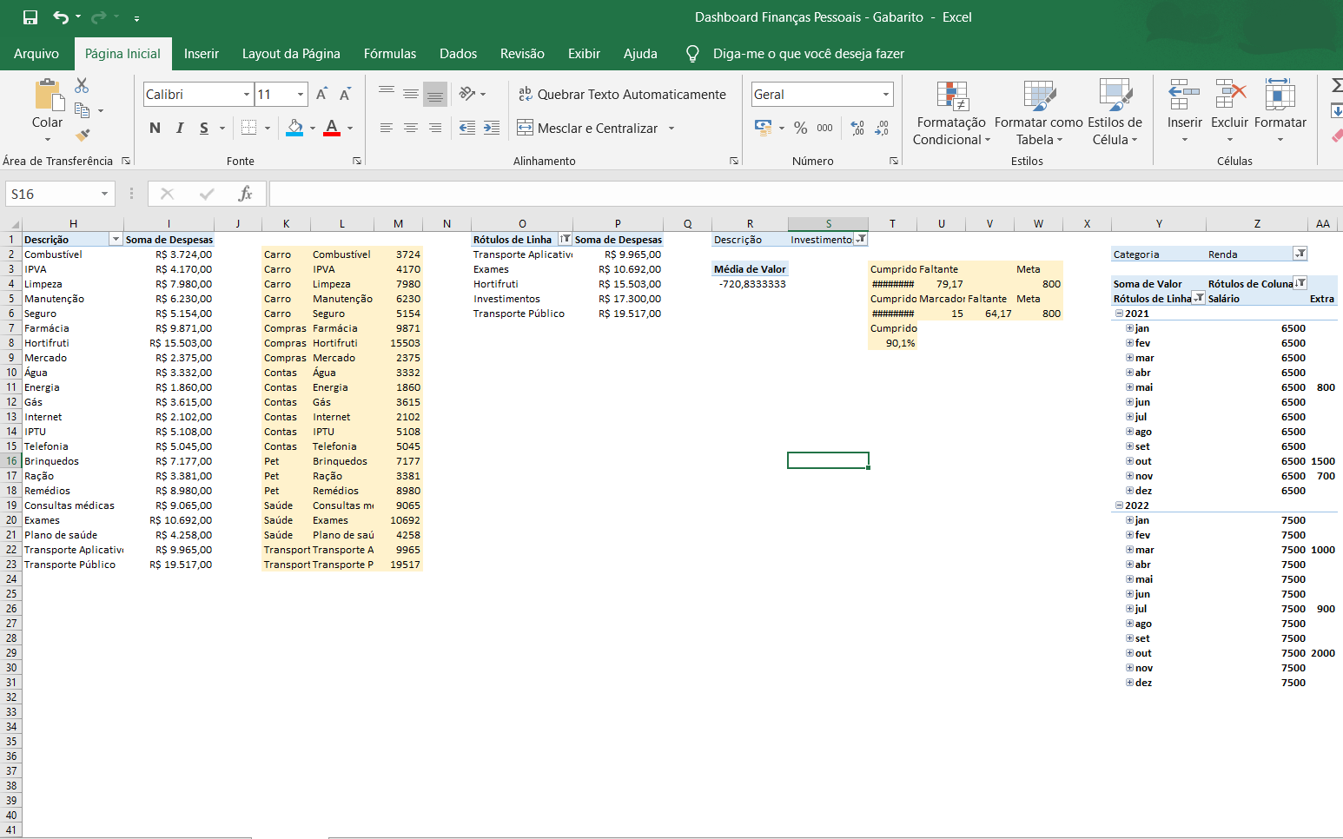Apply thousands separator 000
1343x839 pixels.
[825, 128]
